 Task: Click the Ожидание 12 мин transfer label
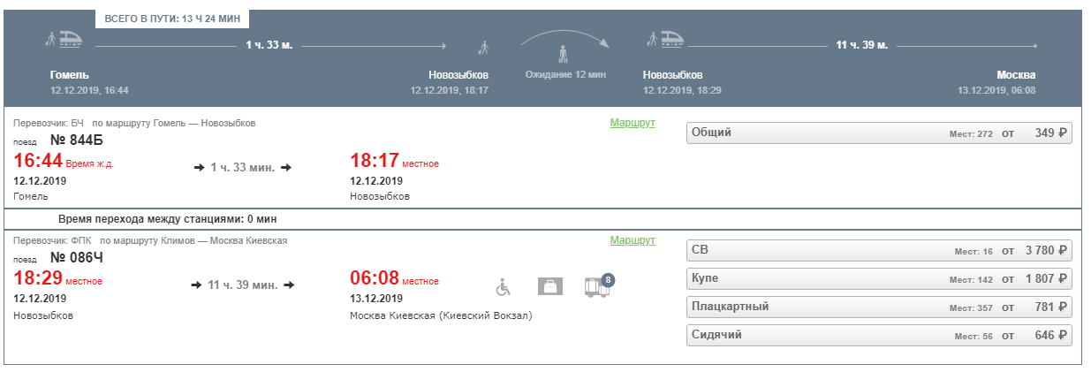click(565, 75)
